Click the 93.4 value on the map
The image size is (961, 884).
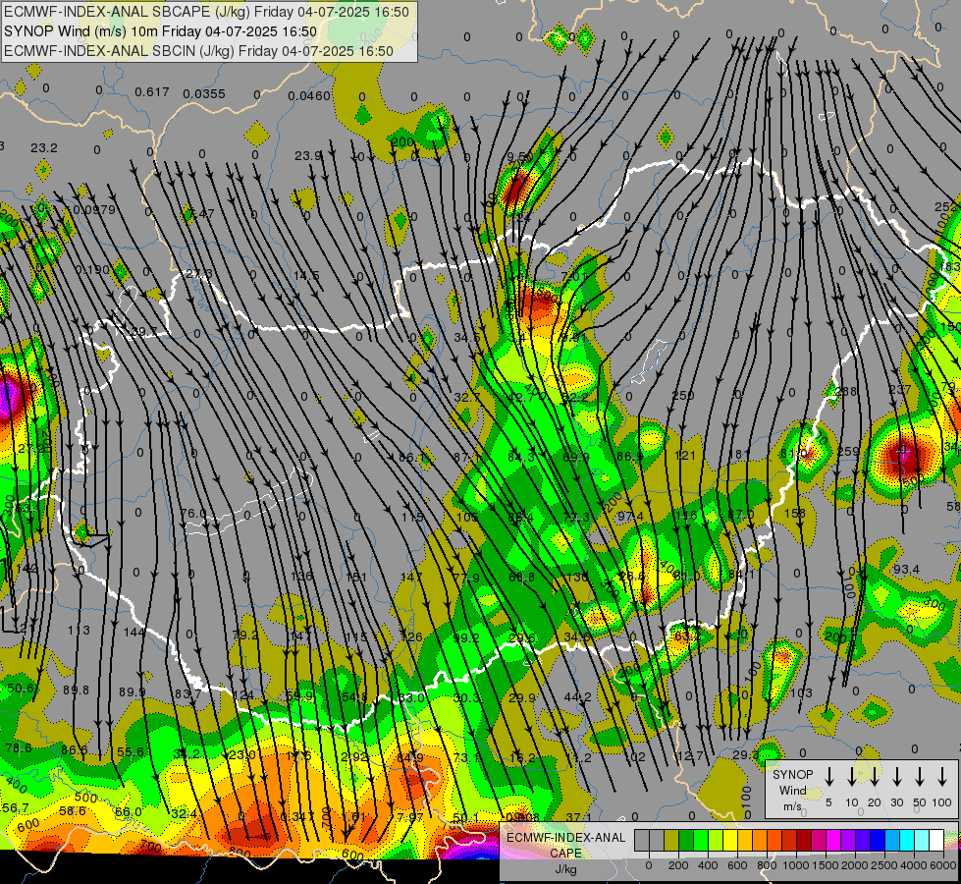click(x=906, y=570)
